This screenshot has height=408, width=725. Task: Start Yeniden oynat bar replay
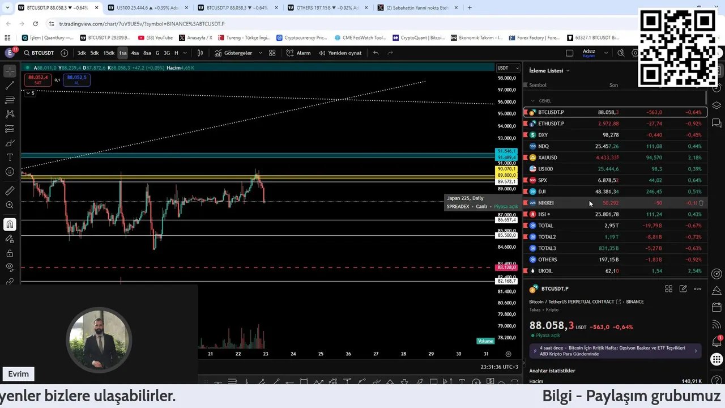(340, 53)
